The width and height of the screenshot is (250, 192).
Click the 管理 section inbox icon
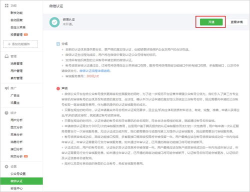6,56
